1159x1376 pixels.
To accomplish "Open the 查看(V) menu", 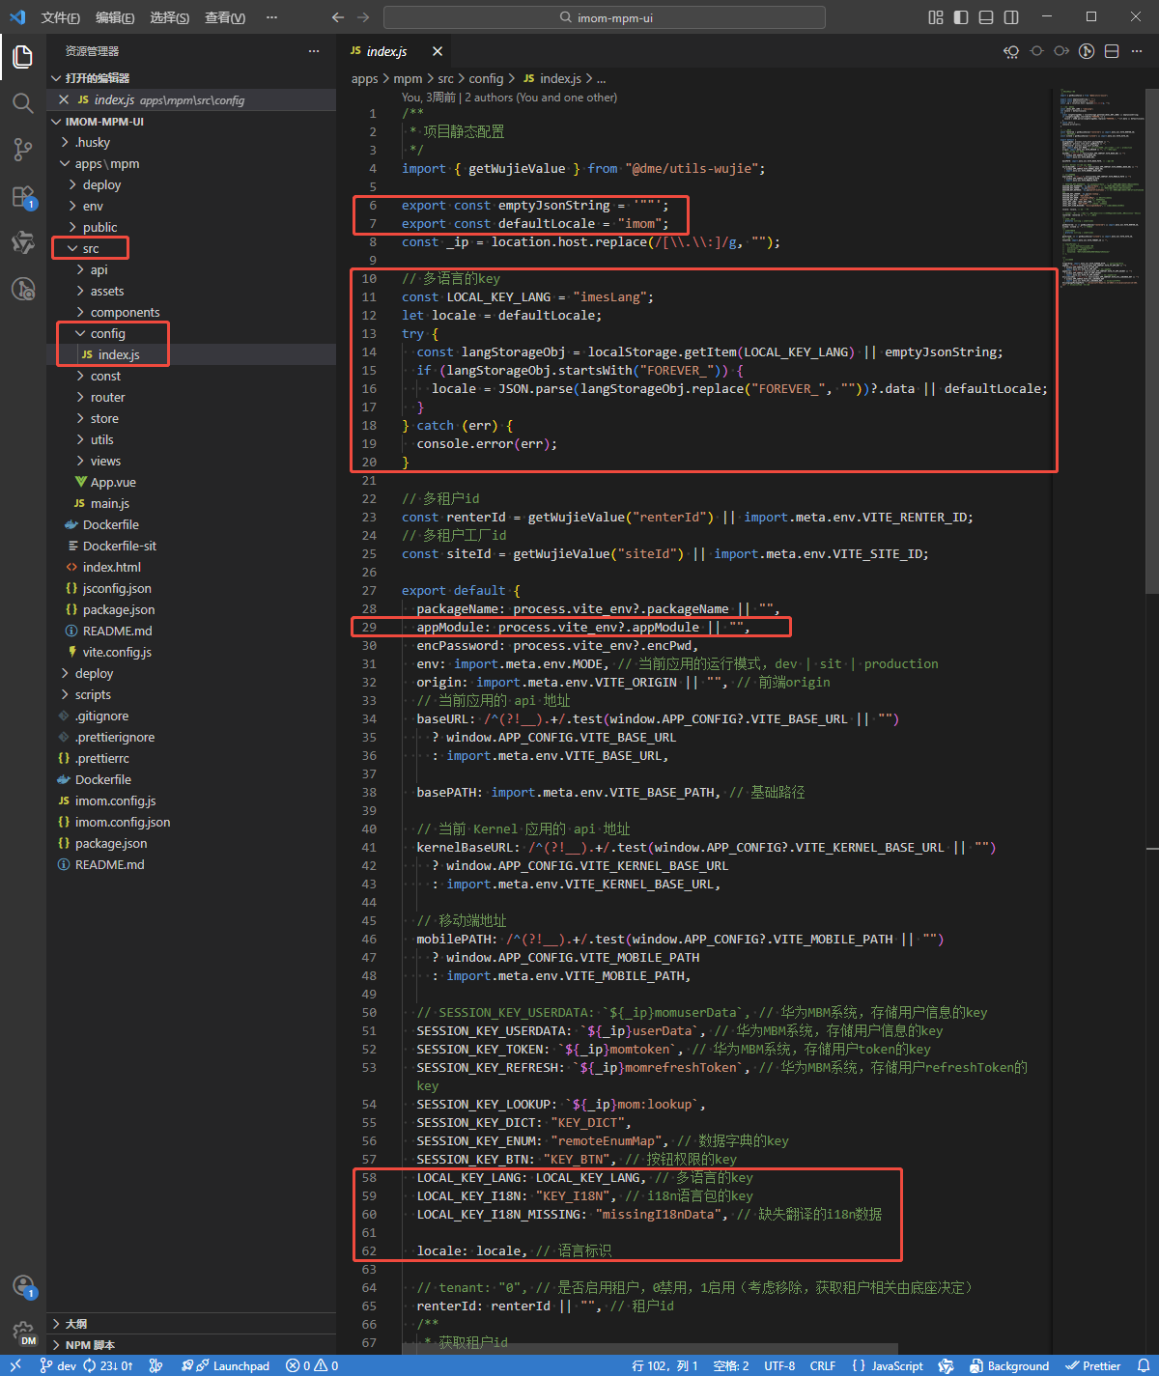I will 225,17.
